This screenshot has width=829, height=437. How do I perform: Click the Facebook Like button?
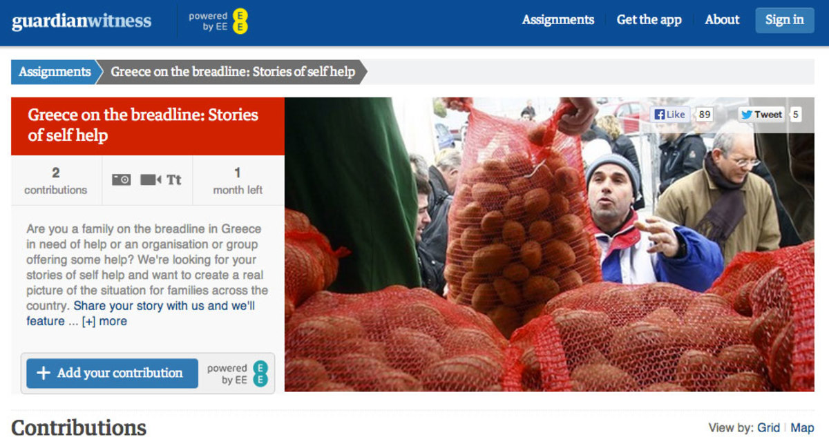coord(671,115)
